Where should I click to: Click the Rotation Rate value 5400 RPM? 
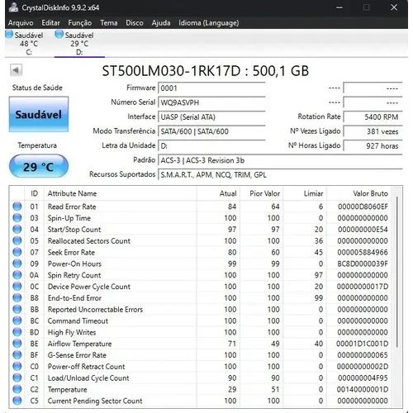click(x=373, y=117)
